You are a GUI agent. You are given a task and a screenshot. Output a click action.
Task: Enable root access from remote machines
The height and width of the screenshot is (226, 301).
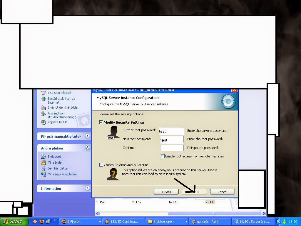163,156
